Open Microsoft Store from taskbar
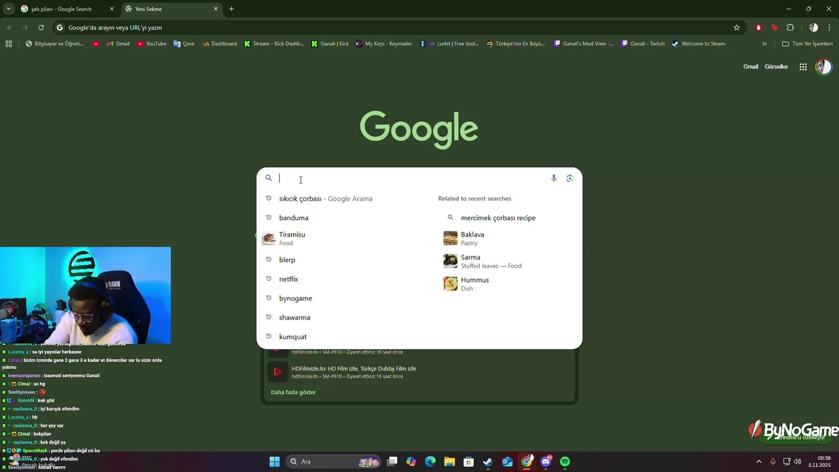The height and width of the screenshot is (472, 839). coord(469,462)
